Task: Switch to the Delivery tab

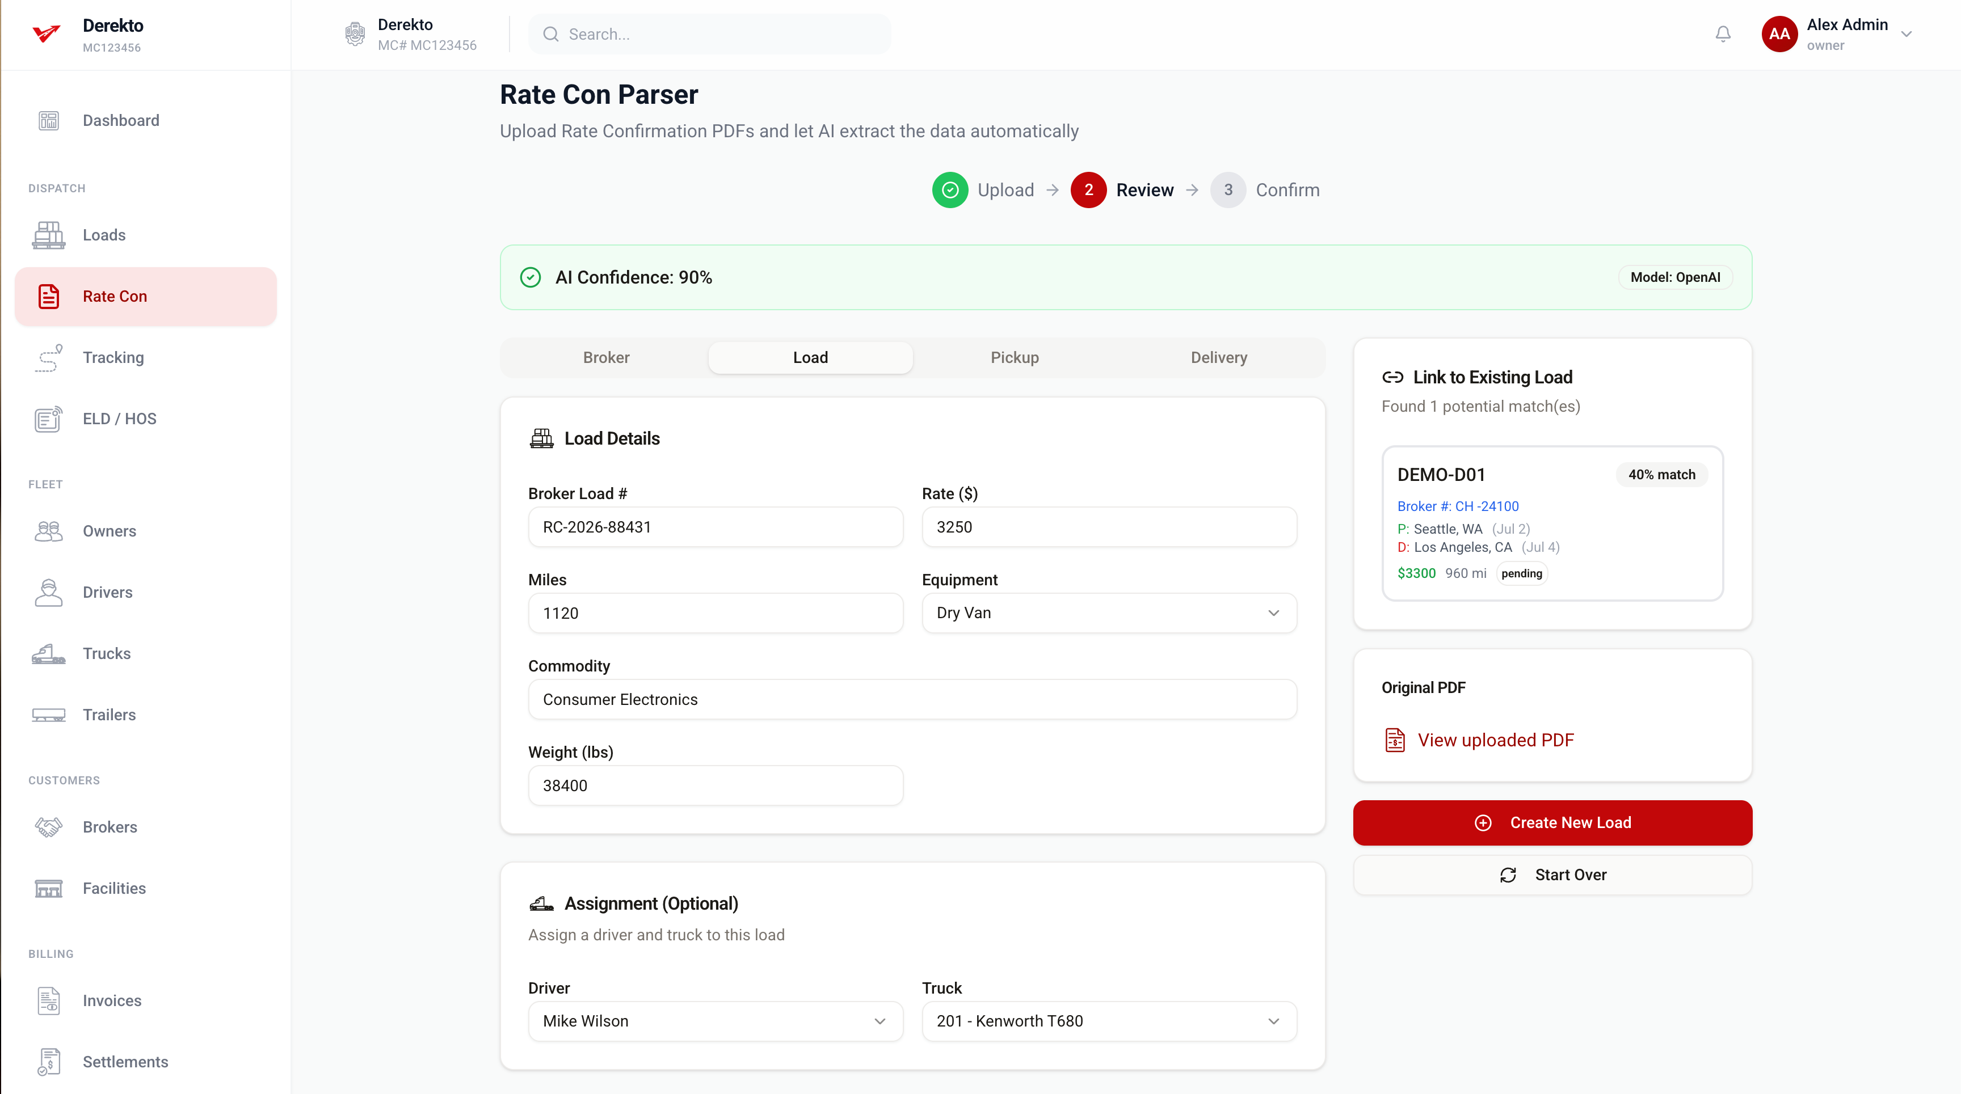Action: 1219,357
